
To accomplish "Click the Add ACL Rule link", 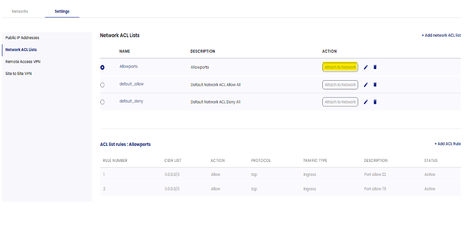I will [x=447, y=144].
